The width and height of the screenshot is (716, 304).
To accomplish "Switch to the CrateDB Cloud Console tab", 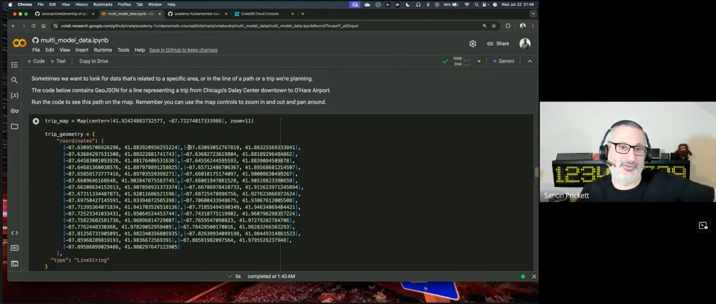I will tap(264, 14).
